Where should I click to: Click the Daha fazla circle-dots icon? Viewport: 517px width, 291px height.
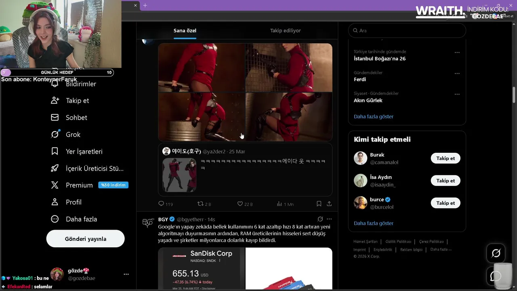[x=55, y=219]
